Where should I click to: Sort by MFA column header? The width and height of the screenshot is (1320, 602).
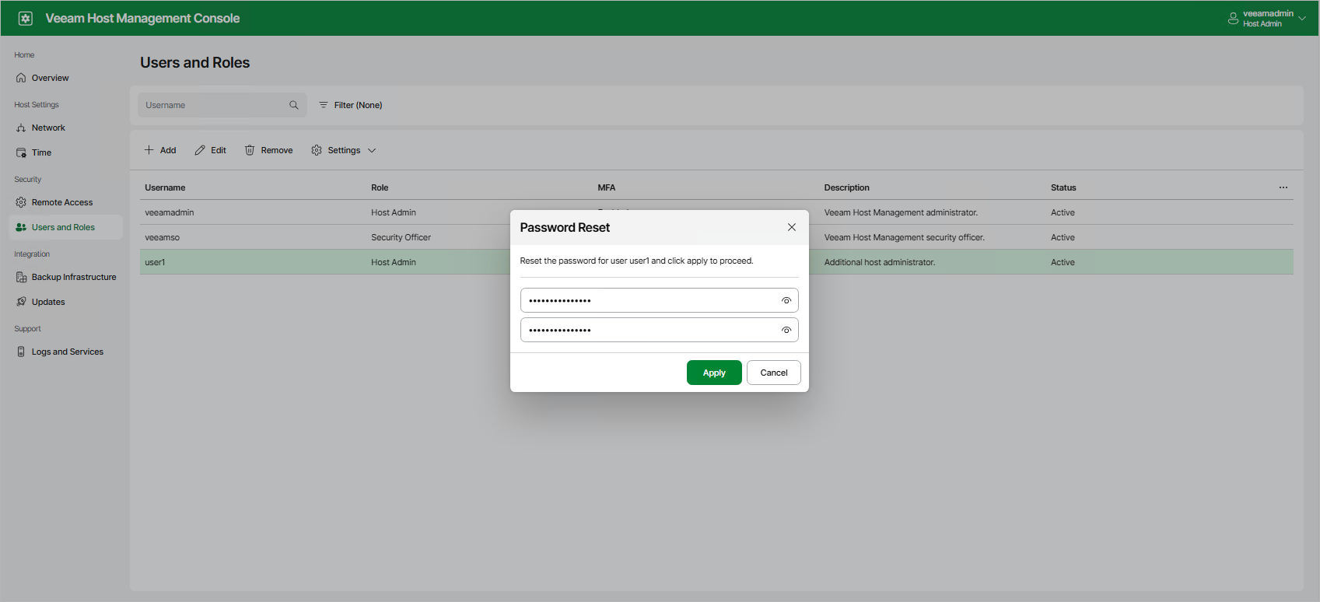coord(607,187)
